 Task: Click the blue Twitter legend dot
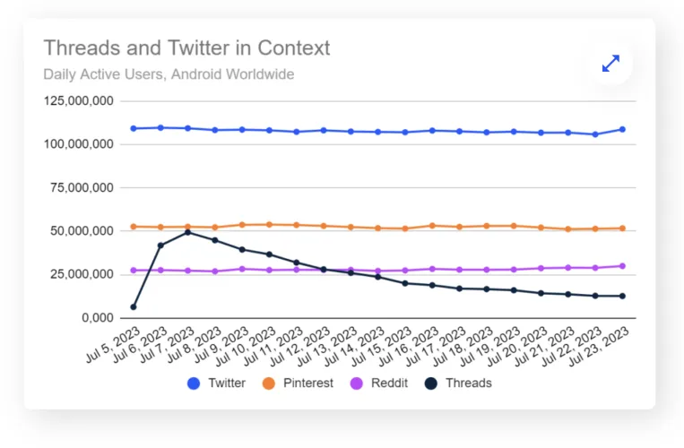point(194,383)
